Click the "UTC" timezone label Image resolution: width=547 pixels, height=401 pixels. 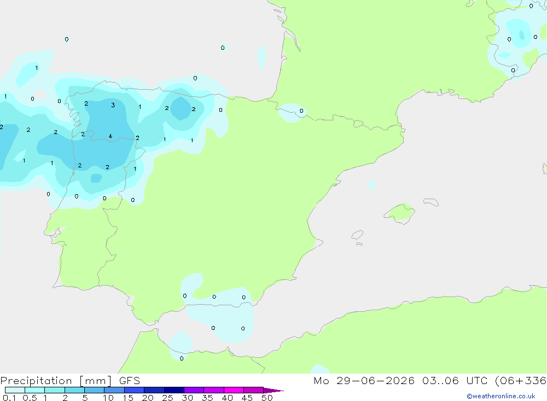(477, 381)
